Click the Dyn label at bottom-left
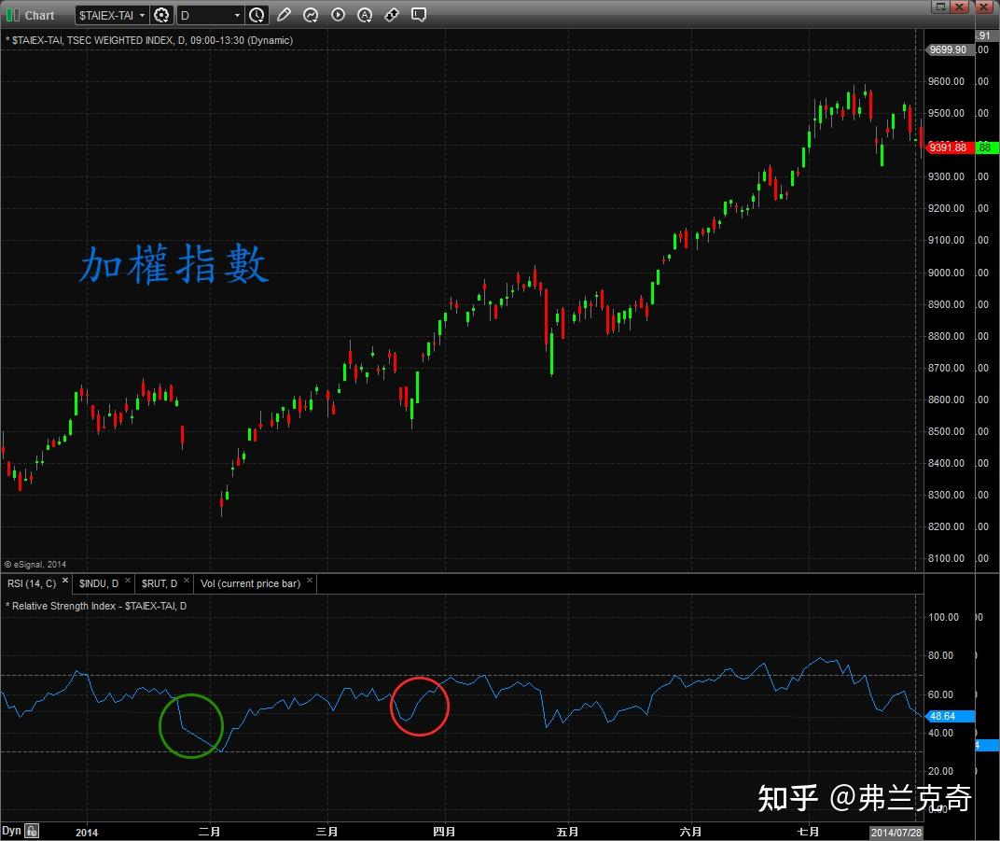Image resolution: width=1000 pixels, height=841 pixels. click(x=11, y=831)
